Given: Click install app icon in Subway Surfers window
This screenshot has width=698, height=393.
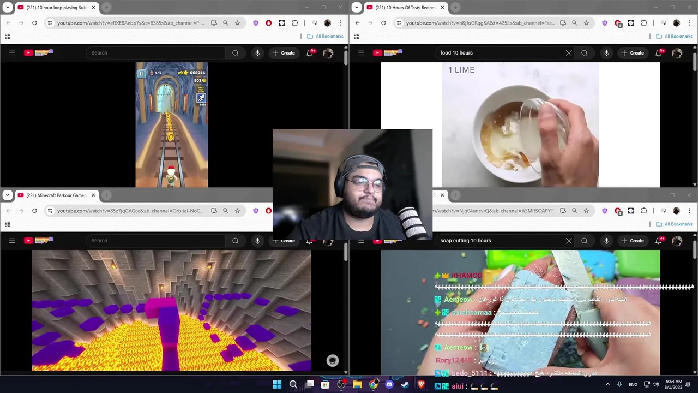Looking at the screenshot, I should (214, 23).
